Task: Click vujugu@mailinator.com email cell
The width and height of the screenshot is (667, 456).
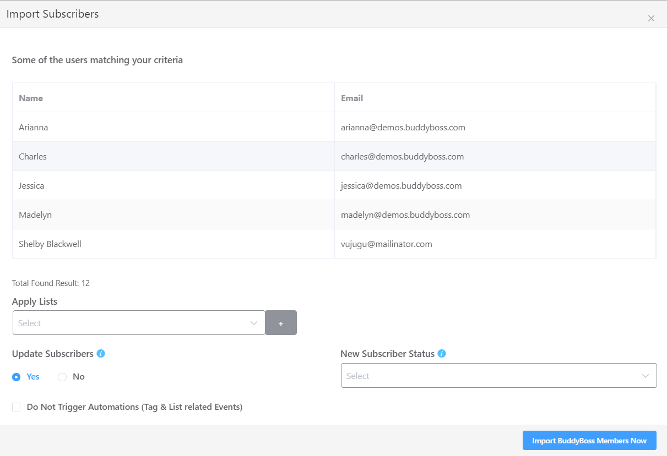Action: tap(387, 244)
